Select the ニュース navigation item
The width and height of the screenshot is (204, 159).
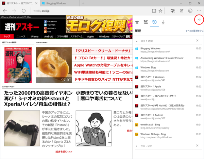tap(21, 36)
